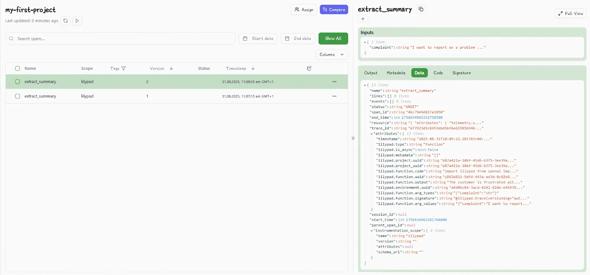Check the version 2 extract_summary row checkbox
Image resolution: width=590 pixels, height=275 pixels.
(x=17, y=82)
